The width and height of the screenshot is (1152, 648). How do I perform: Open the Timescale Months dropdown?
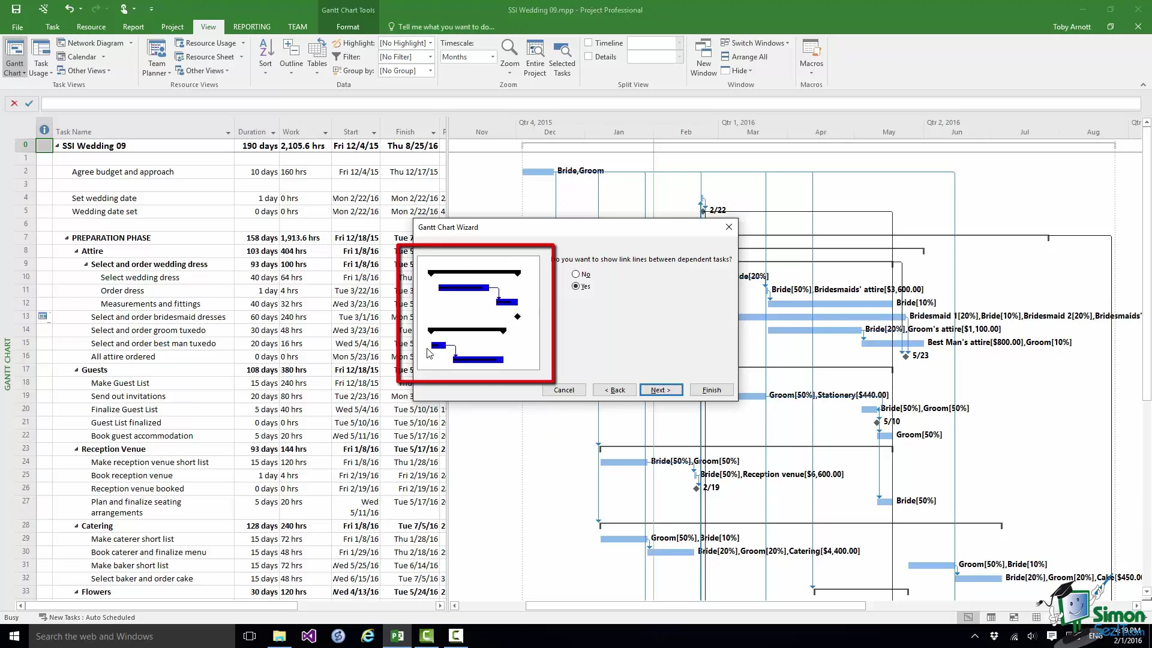coord(493,57)
